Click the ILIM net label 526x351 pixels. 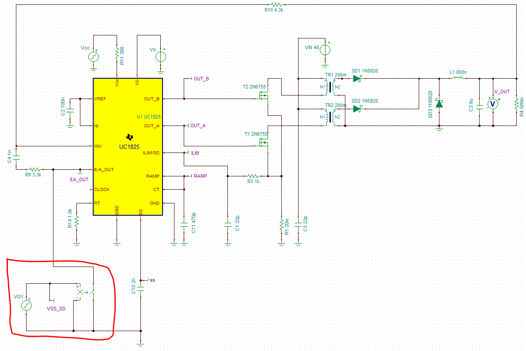tap(195, 153)
